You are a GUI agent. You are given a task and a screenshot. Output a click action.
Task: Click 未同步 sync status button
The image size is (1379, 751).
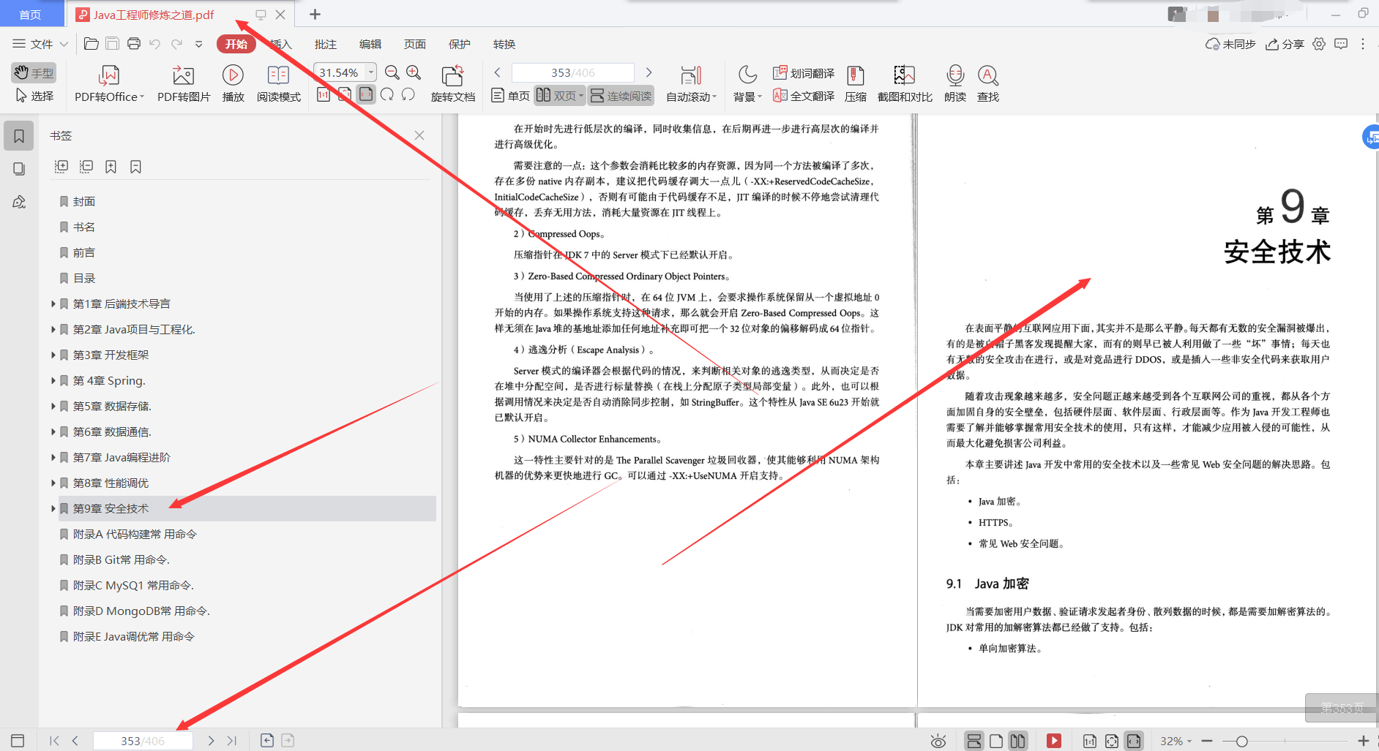coord(1230,44)
